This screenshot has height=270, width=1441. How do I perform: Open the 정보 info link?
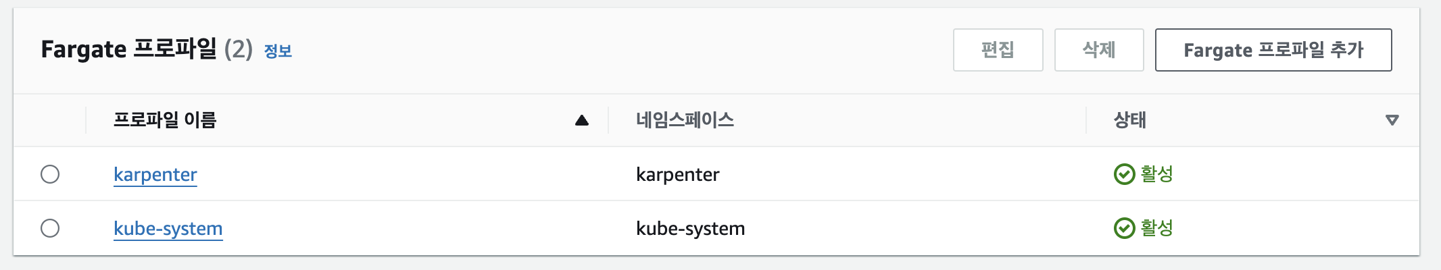click(278, 51)
